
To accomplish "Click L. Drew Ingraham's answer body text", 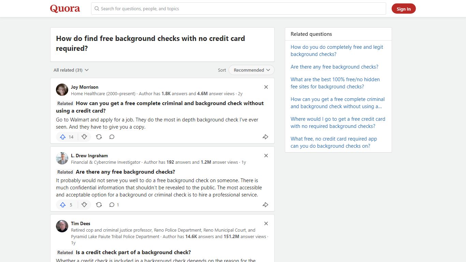I will (159, 188).
